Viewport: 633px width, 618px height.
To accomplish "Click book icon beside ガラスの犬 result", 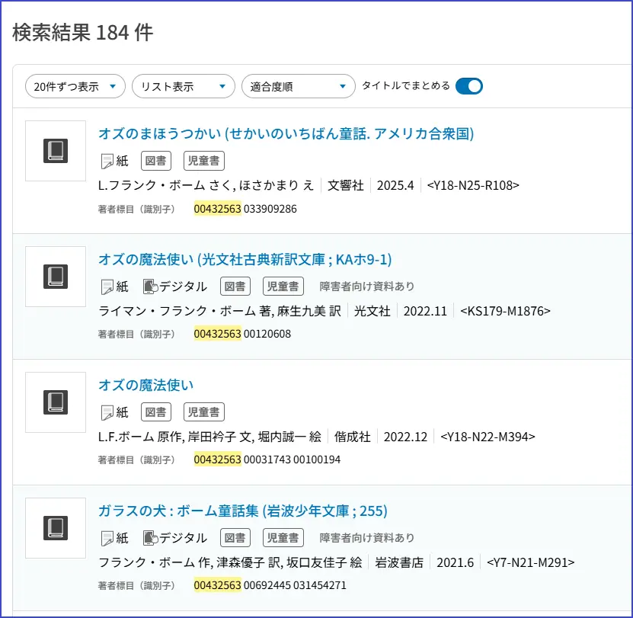I will coord(56,528).
